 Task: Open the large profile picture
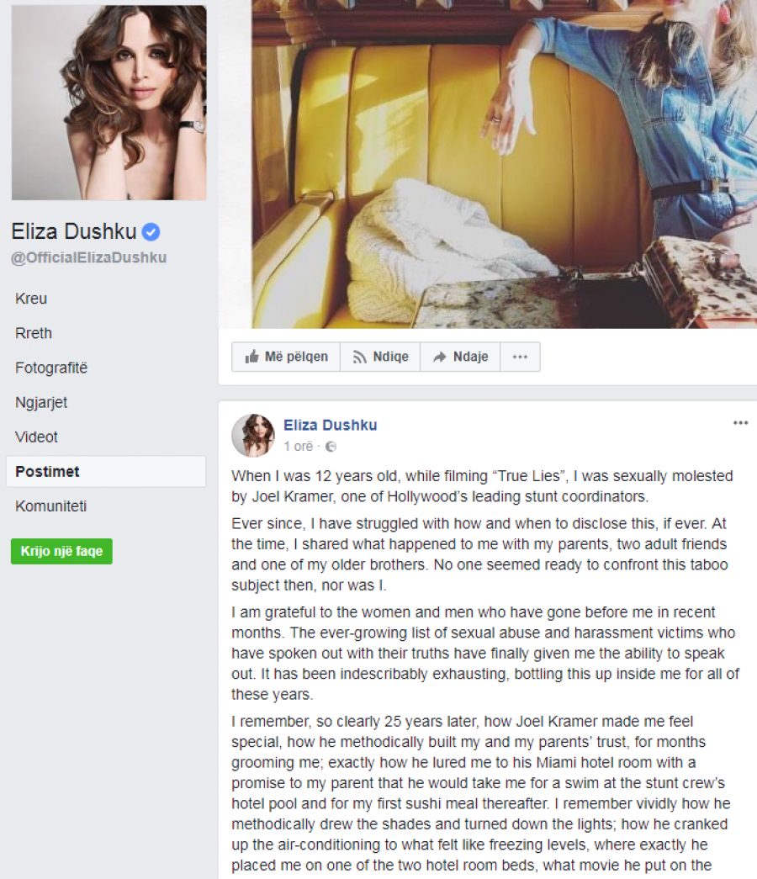coord(109,103)
